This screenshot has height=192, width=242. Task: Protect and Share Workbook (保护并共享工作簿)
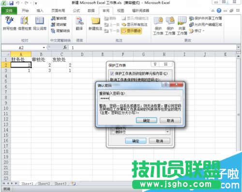[x=206, y=18]
